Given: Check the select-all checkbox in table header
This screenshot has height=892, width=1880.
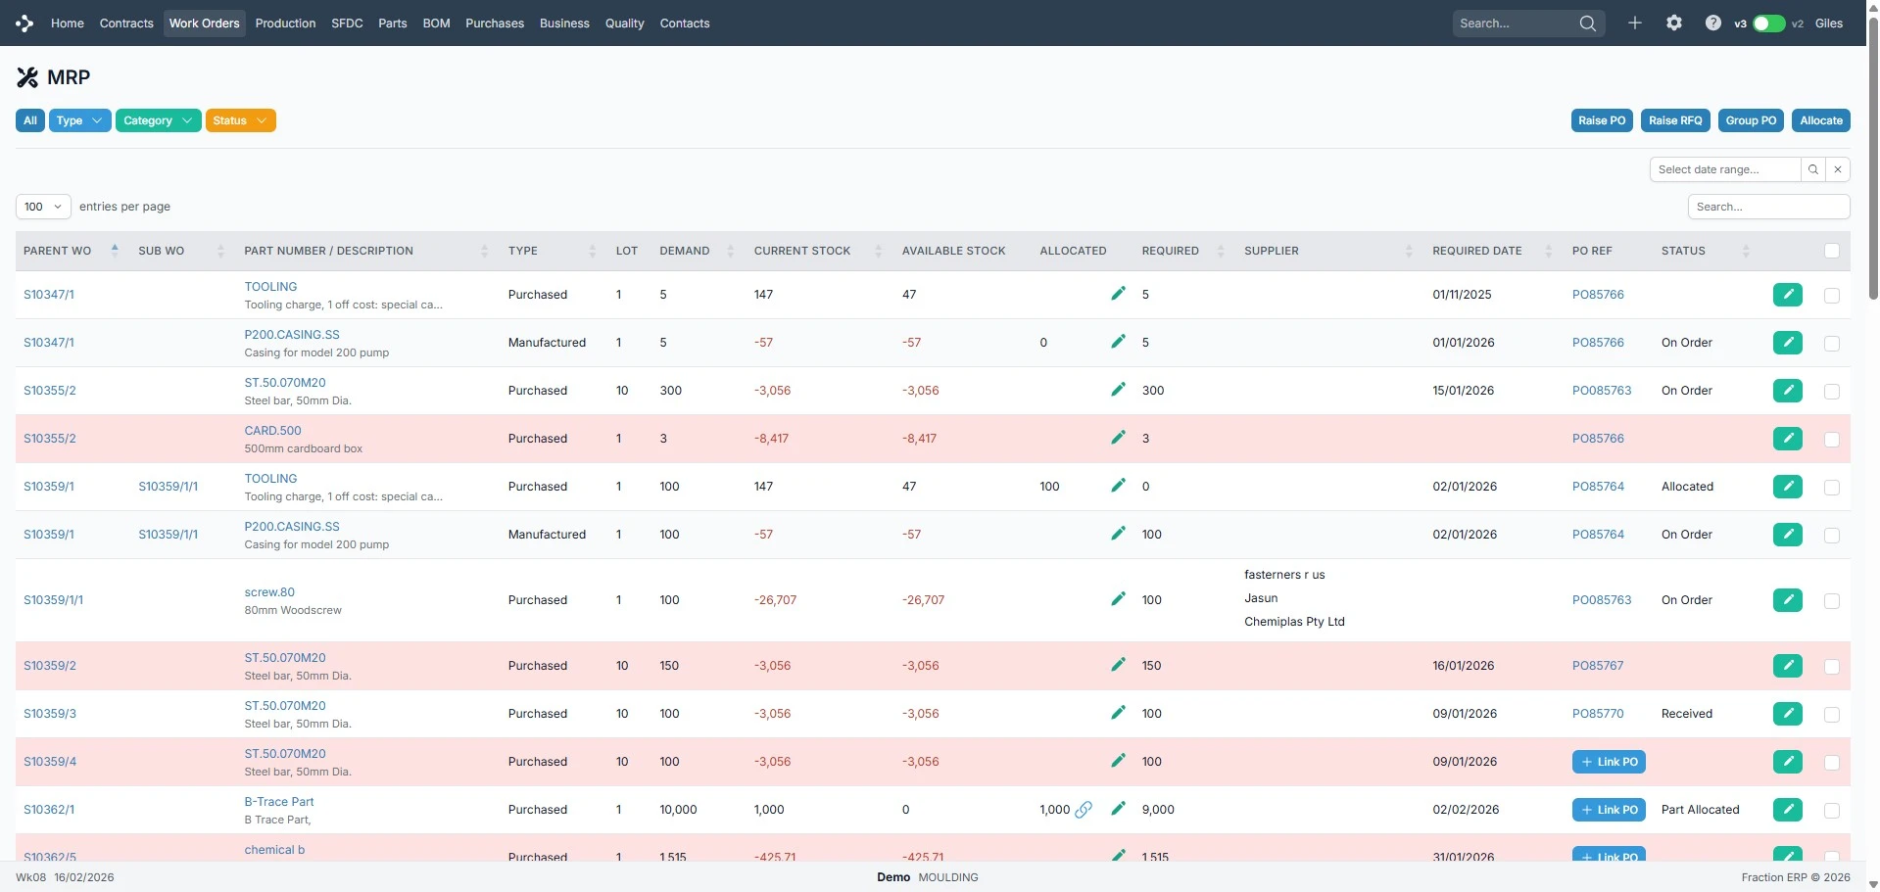Looking at the screenshot, I should click(x=1831, y=251).
